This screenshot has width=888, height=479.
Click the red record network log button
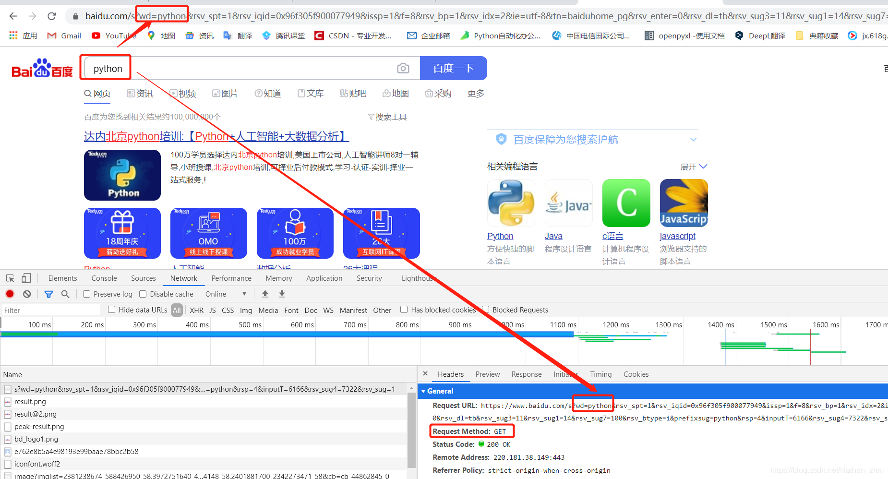(x=10, y=294)
